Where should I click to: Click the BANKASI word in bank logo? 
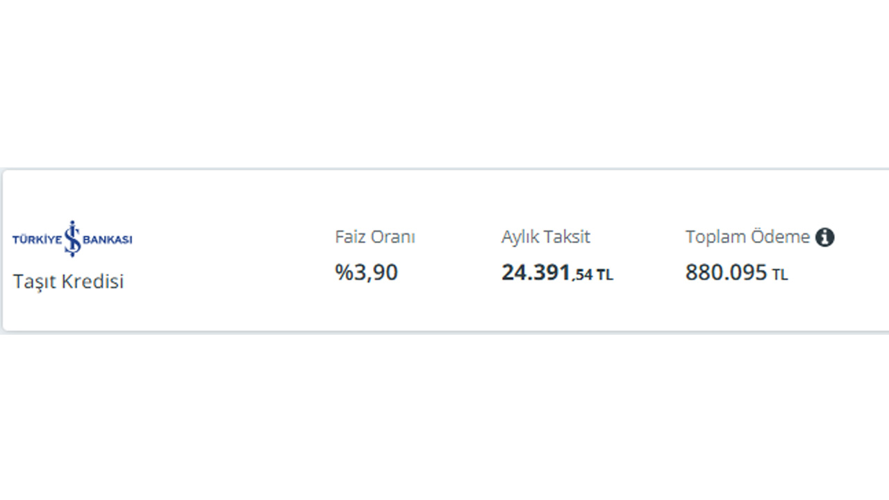[x=108, y=240]
